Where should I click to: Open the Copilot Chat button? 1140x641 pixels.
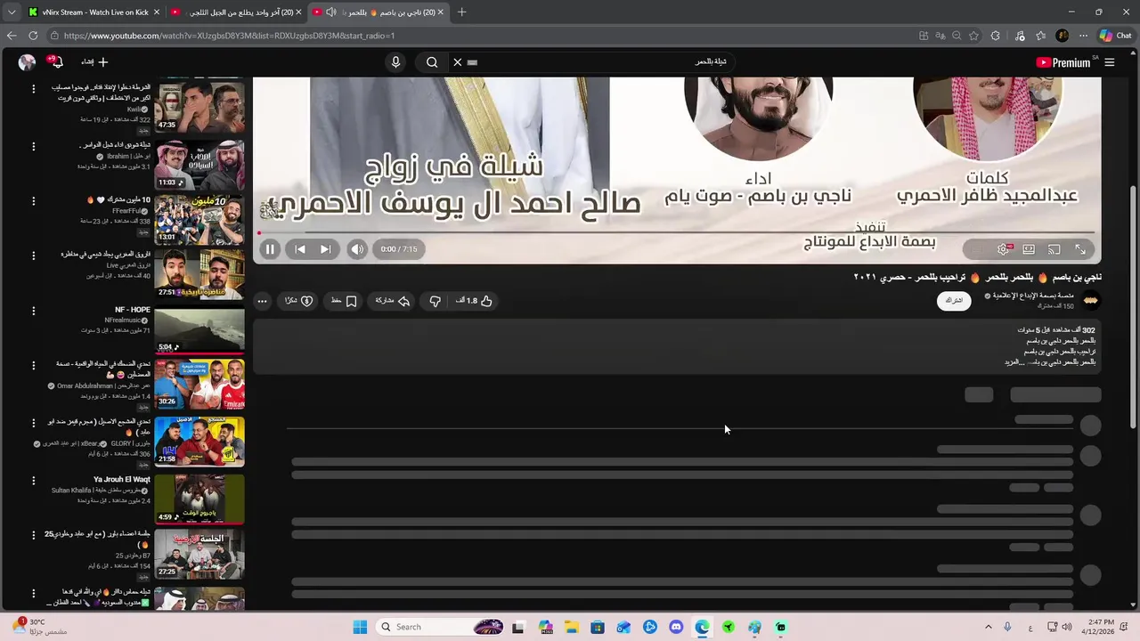pyautogui.click(x=1115, y=36)
